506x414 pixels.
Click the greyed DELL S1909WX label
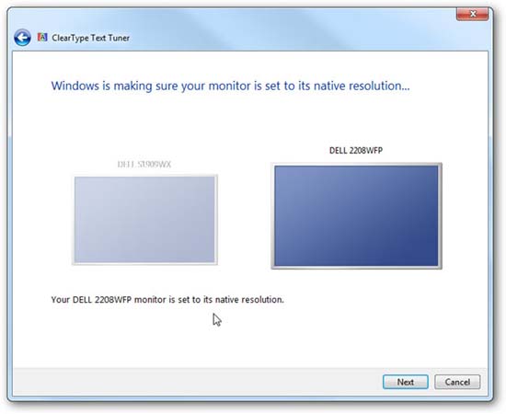point(144,165)
